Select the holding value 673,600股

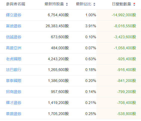pos(60,37)
